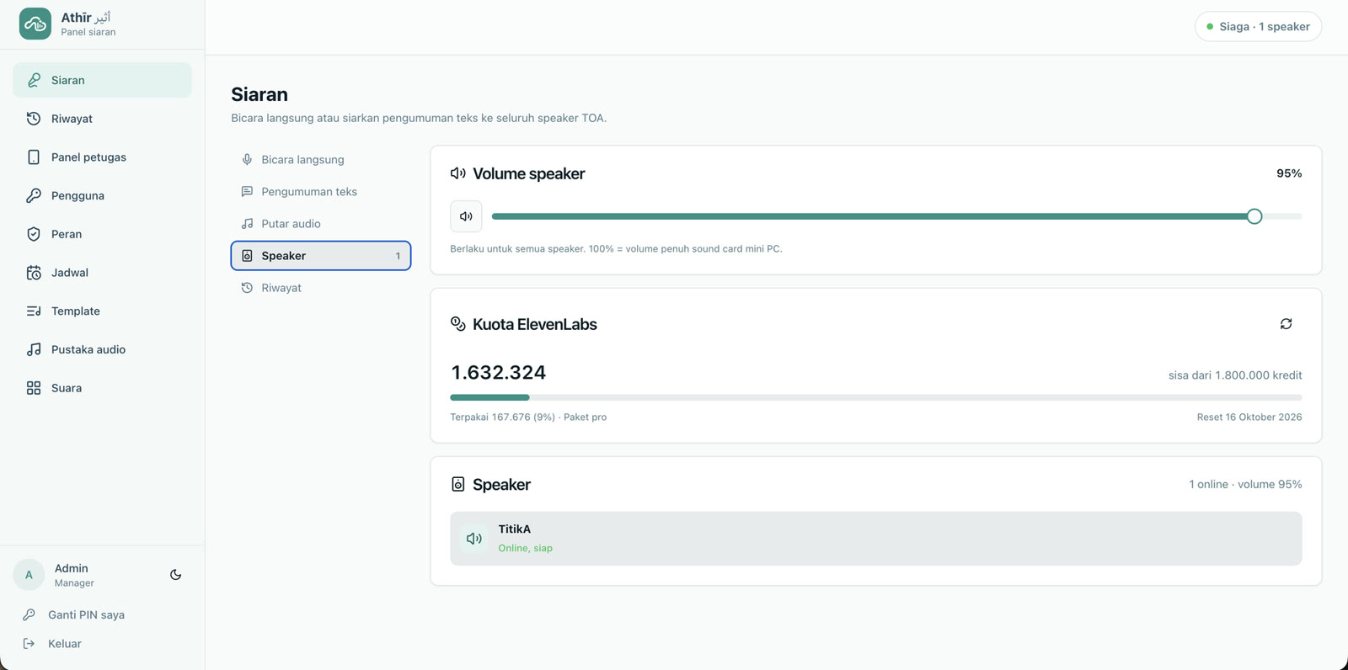Toggle dark mode with the moon icon

175,575
